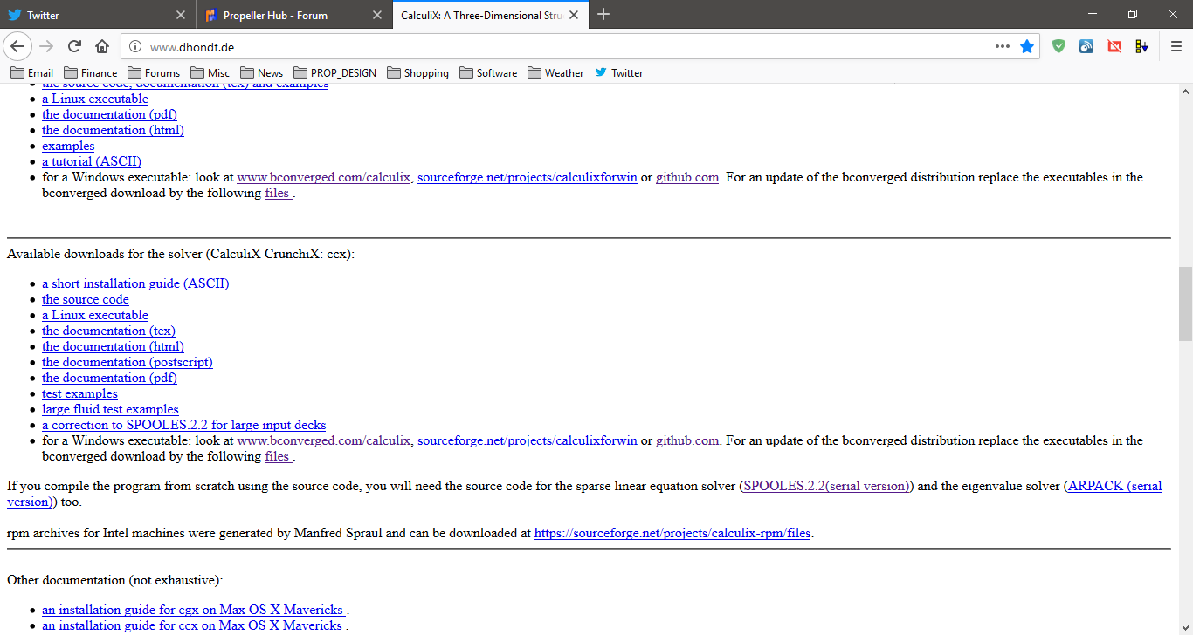Viewport: 1193px width, 635px height.
Task: Open the Misc bookmarks folder
Action: coord(210,72)
